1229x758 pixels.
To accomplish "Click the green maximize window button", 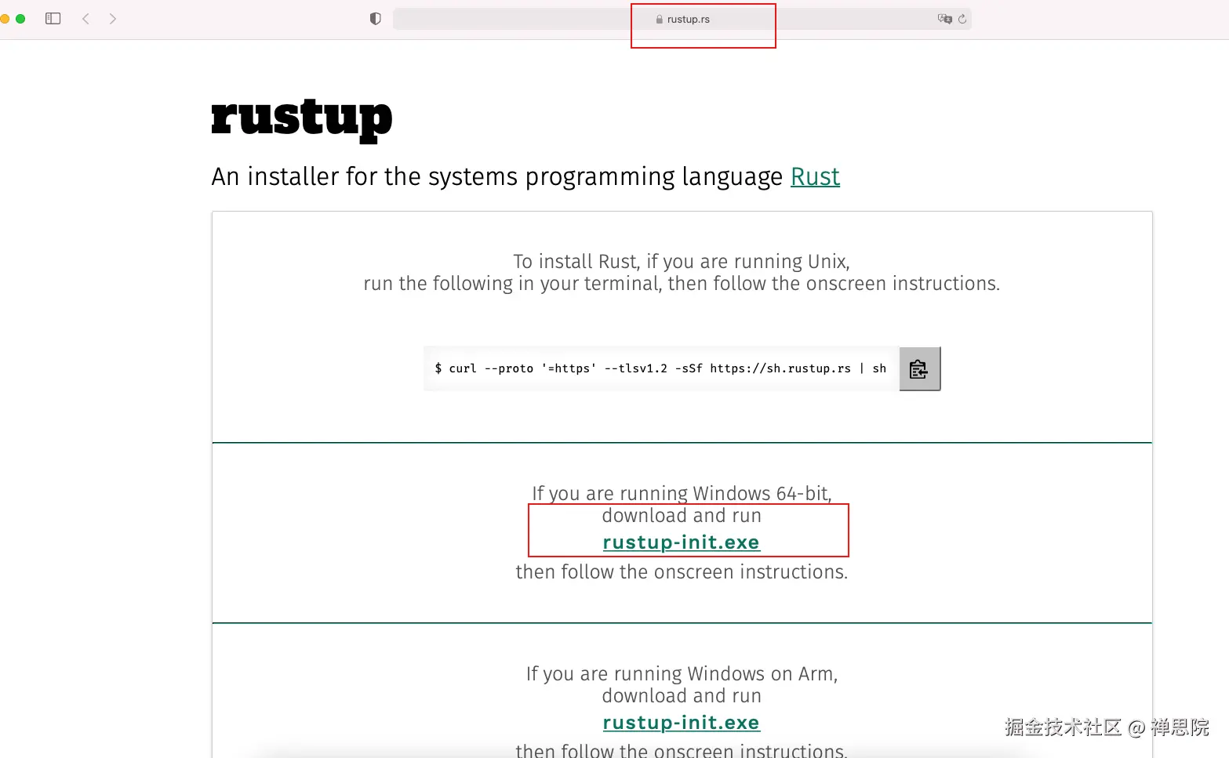I will 20,19.
